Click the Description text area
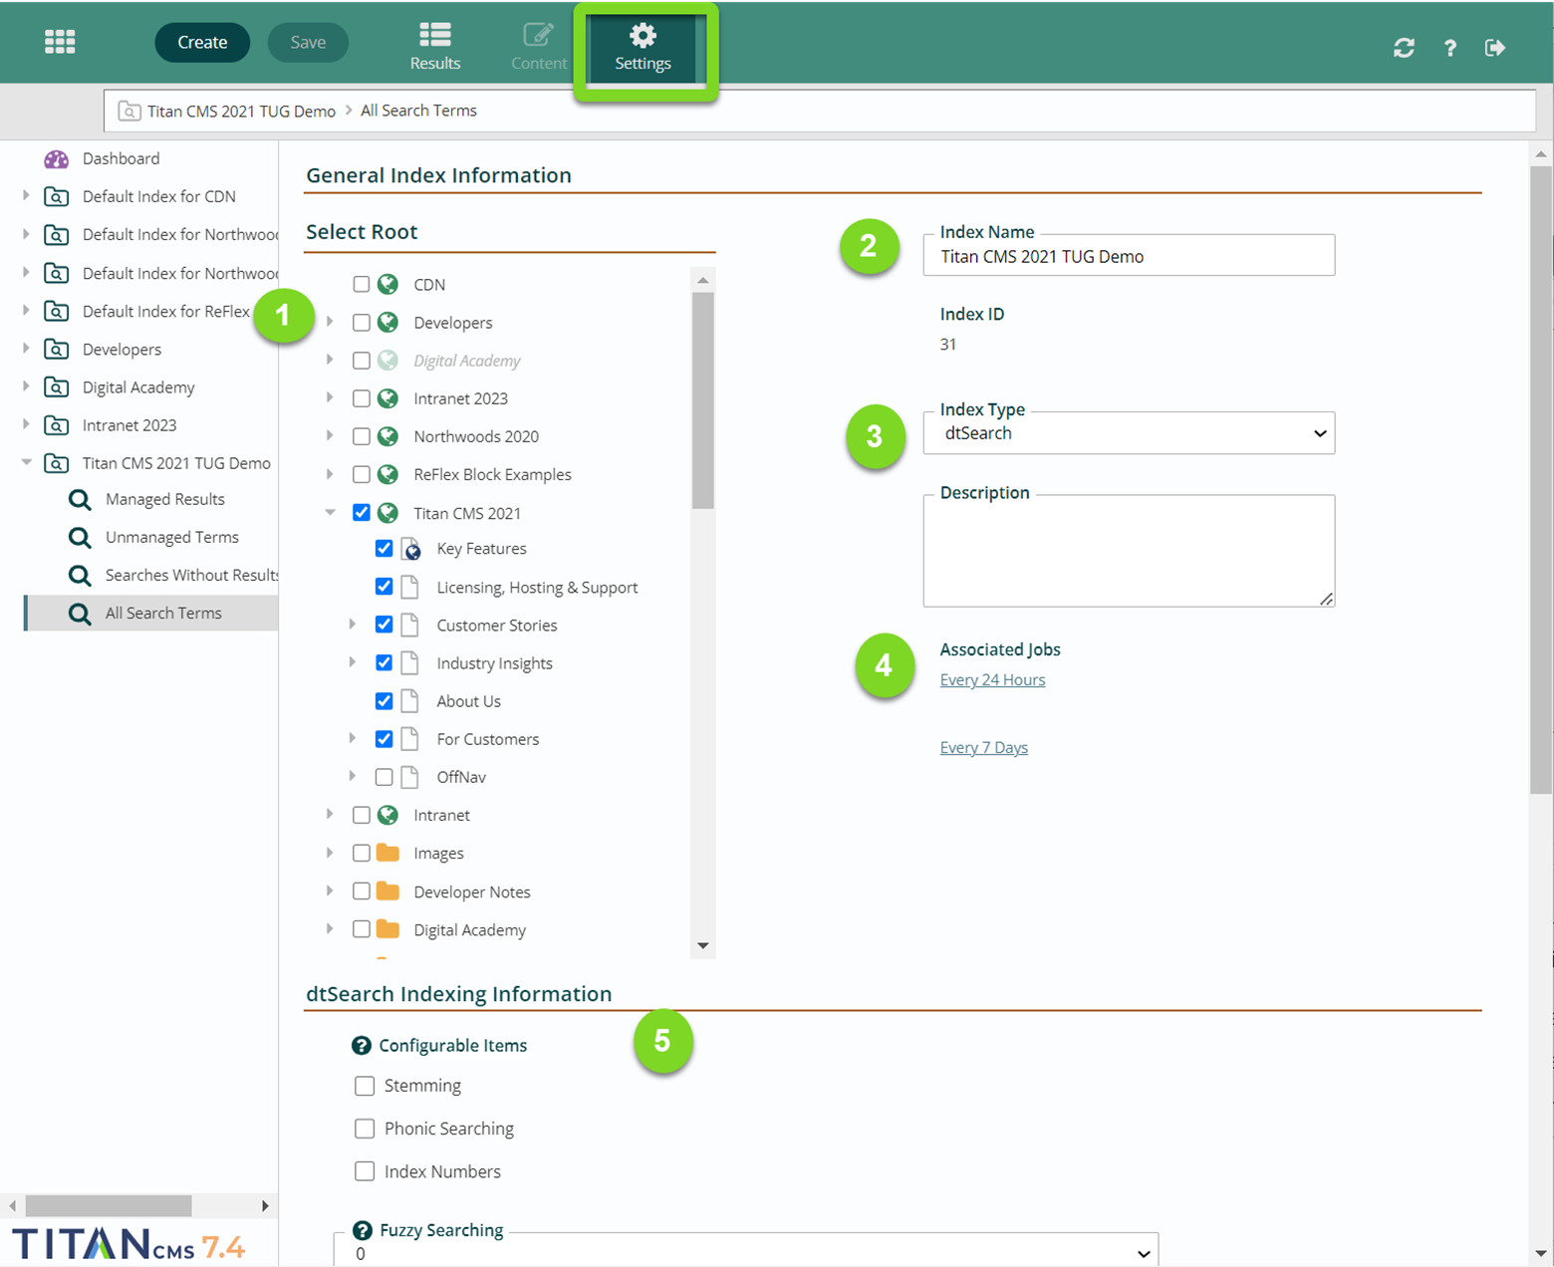 click(x=1129, y=551)
